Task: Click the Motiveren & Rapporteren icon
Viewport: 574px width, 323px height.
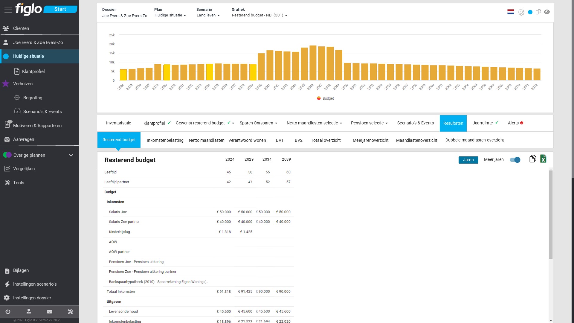Action: (x=8, y=124)
